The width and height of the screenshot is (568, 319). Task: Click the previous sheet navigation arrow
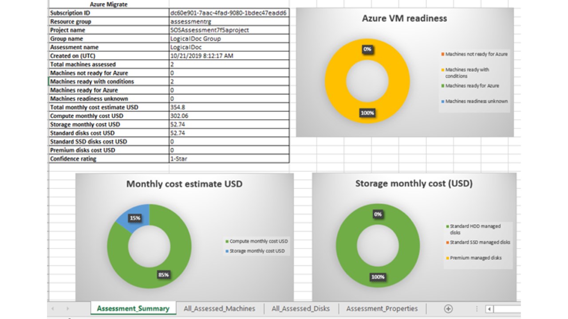coord(53,309)
